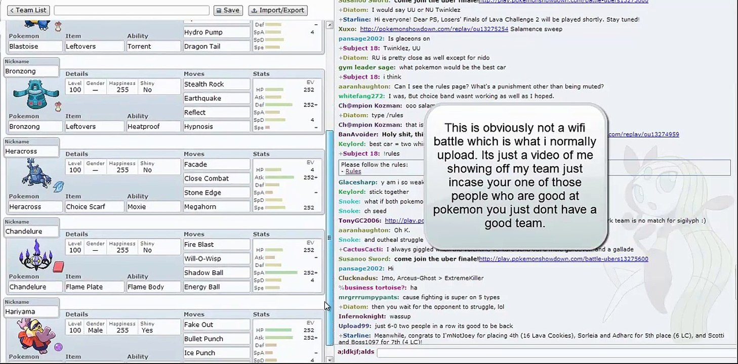
Task: Edit the Blastoise Pokemon name field
Action: (x=35, y=47)
